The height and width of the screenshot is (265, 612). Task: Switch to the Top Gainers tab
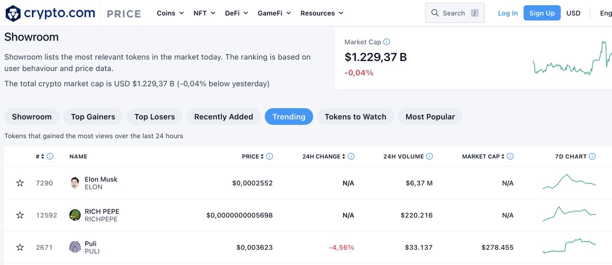coord(93,117)
